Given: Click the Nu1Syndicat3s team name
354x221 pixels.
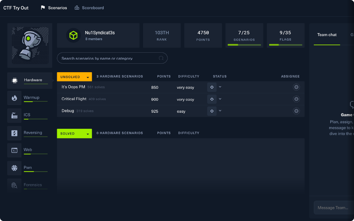Looking at the screenshot, I should point(100,33).
